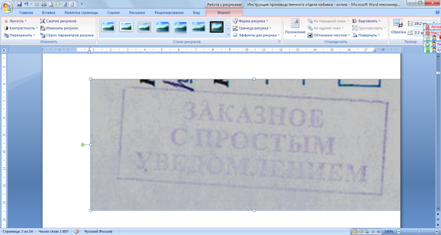
Task: Open the undo history dropdown arrow
Action: tap(31, 4)
